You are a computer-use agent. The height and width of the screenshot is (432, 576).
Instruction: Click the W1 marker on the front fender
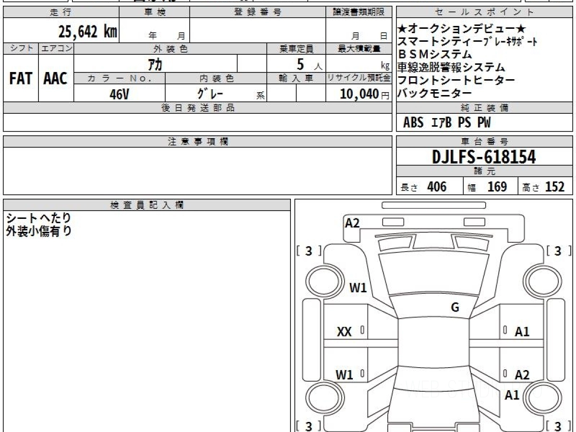pyautogui.click(x=358, y=288)
